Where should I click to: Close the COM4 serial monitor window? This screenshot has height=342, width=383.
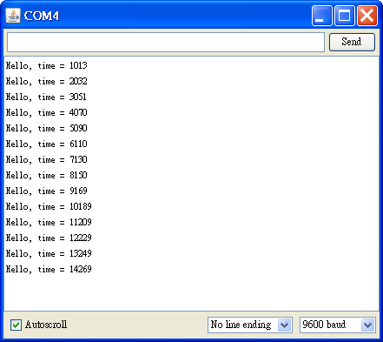tap(367, 16)
